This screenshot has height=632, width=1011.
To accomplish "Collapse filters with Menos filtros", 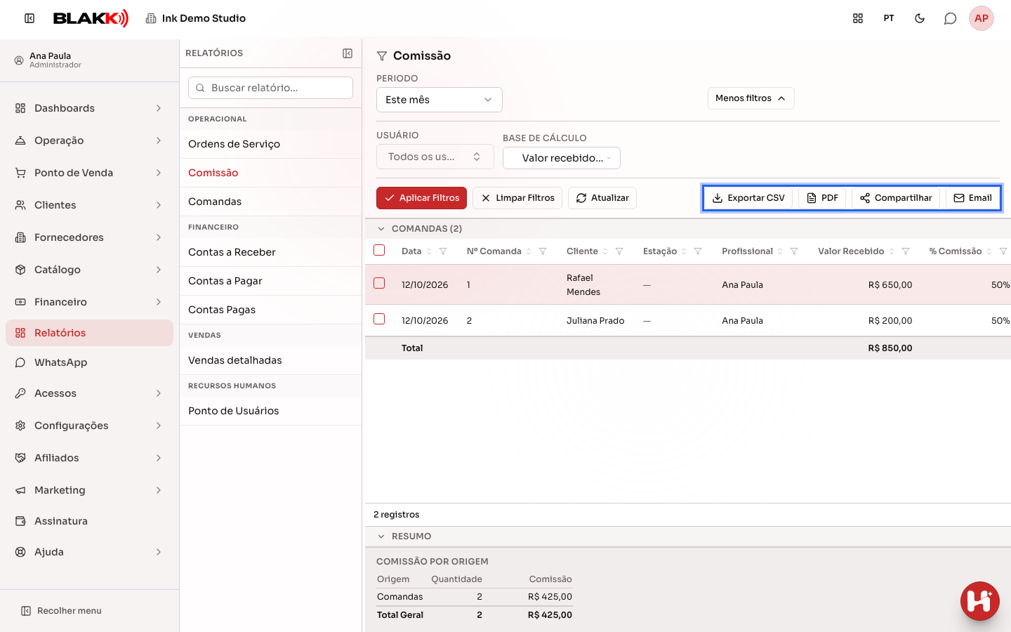I will coord(751,98).
